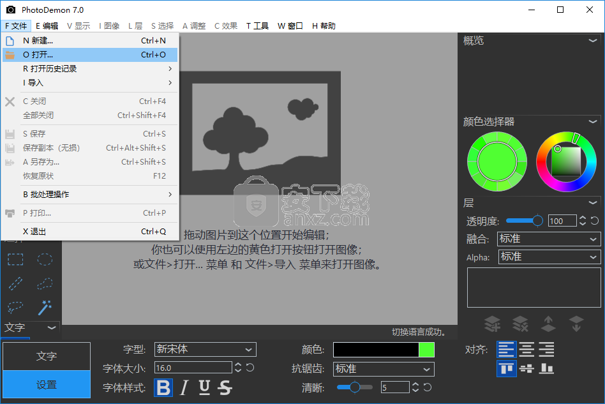Click the clarity value field 5
Image resolution: width=605 pixels, height=404 pixels.
[x=395, y=387]
